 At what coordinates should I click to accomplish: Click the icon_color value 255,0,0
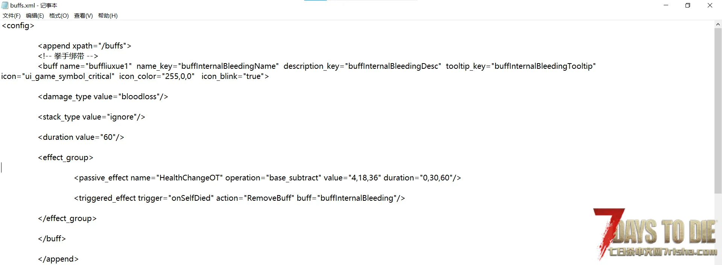178,76
